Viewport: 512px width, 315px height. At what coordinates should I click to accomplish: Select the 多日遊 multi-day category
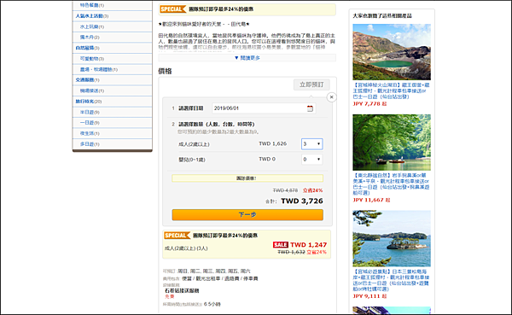[90, 144]
